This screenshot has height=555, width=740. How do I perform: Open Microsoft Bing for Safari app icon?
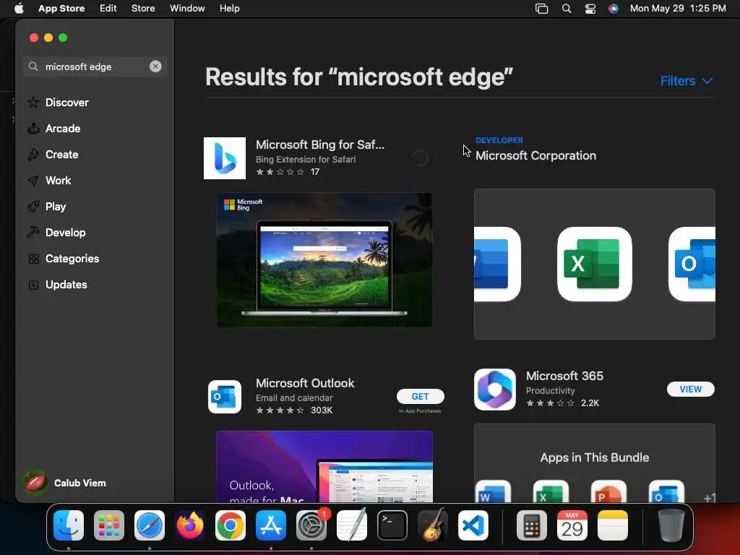(225, 158)
